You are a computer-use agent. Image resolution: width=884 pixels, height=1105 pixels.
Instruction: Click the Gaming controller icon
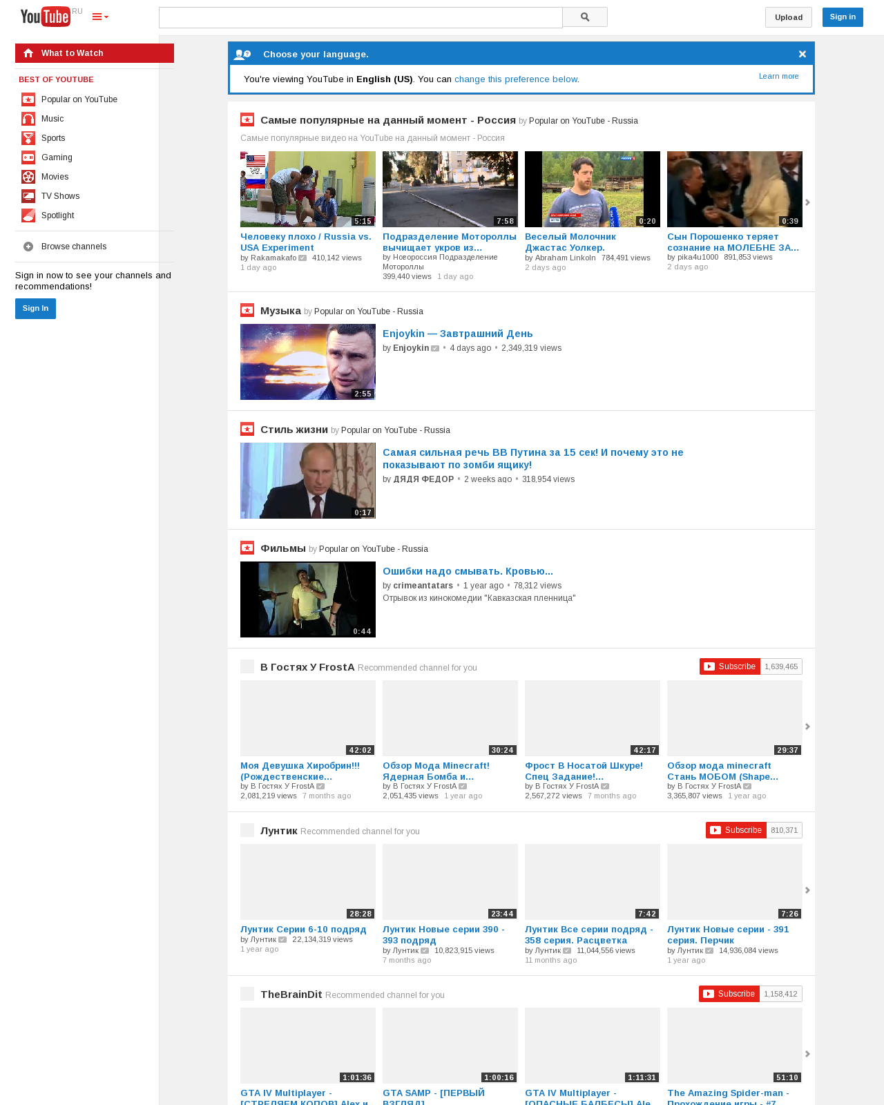pyautogui.click(x=28, y=157)
